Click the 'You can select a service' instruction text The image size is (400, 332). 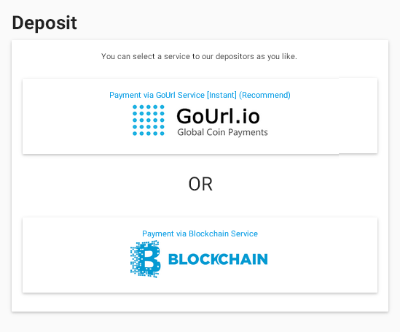tap(199, 56)
